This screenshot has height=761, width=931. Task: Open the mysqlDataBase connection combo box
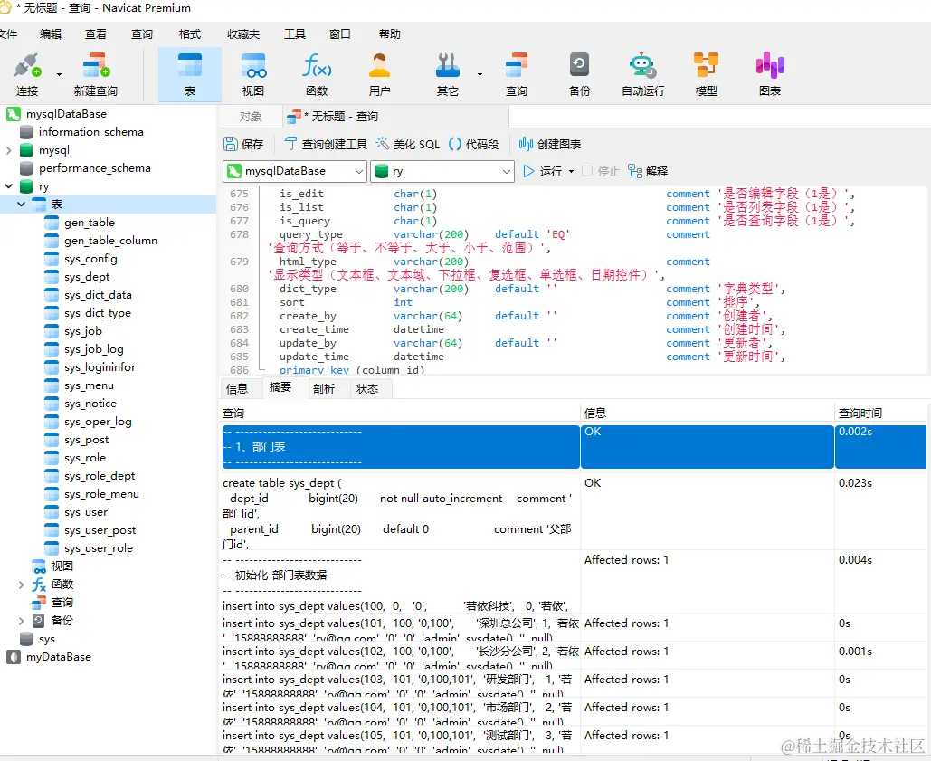point(295,172)
